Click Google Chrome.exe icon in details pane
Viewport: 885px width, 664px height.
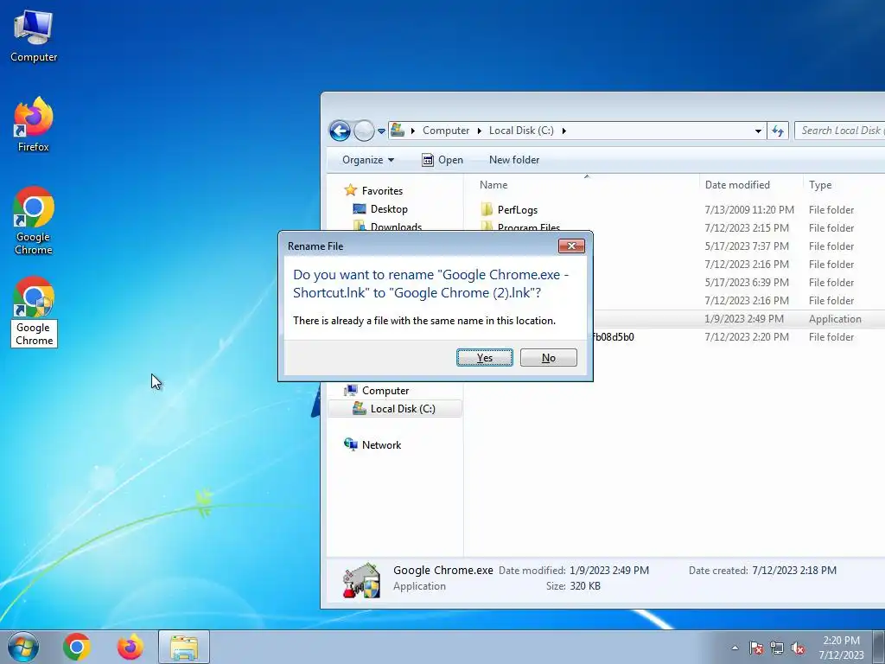pyautogui.click(x=361, y=580)
